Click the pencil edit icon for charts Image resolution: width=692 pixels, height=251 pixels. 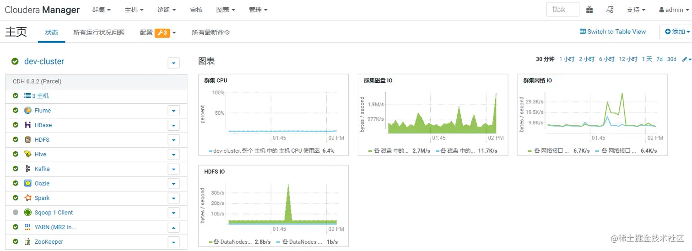coord(685,59)
